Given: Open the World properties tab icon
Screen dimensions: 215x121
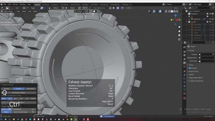Looking at the screenshot, I should tap(184, 67).
